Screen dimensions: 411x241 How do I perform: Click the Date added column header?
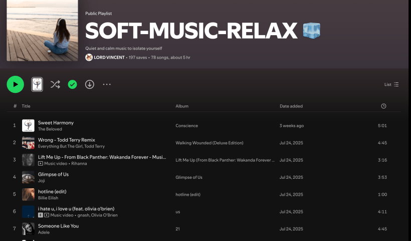(291, 106)
